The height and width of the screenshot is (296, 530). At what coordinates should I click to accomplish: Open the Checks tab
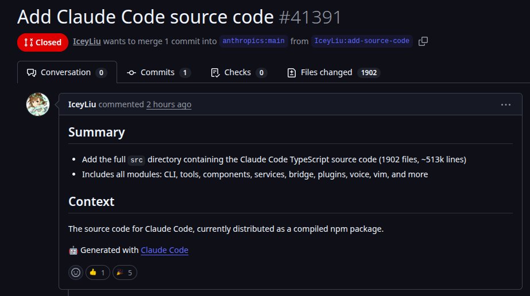click(239, 72)
